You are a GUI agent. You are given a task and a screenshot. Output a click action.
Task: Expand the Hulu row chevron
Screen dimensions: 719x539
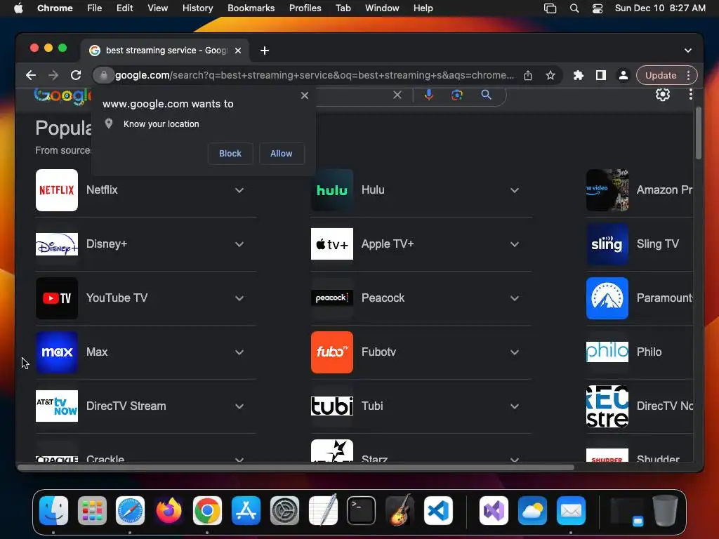point(515,190)
